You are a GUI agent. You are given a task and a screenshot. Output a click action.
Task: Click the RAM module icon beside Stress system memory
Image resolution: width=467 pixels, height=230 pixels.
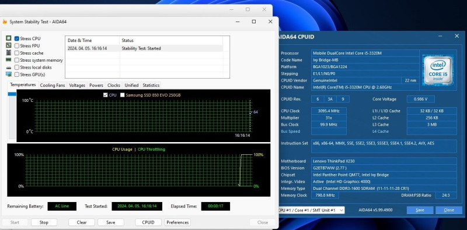9,60
